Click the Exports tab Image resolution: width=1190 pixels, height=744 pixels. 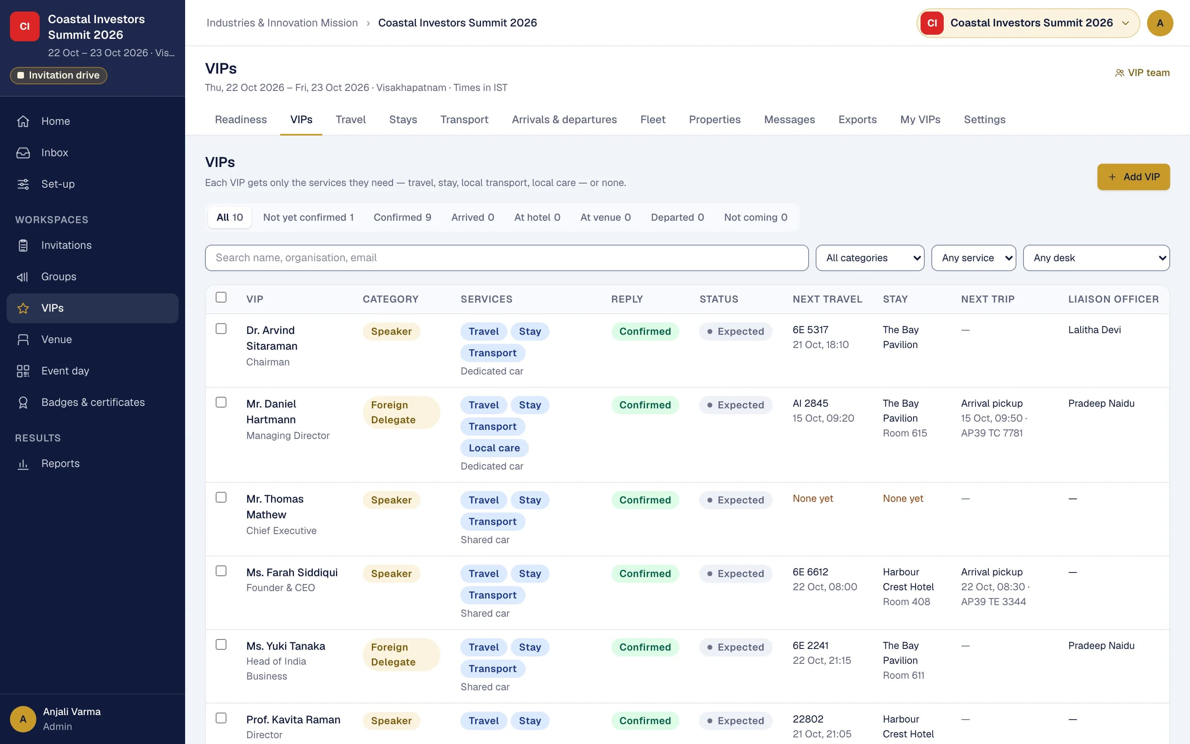tap(857, 119)
